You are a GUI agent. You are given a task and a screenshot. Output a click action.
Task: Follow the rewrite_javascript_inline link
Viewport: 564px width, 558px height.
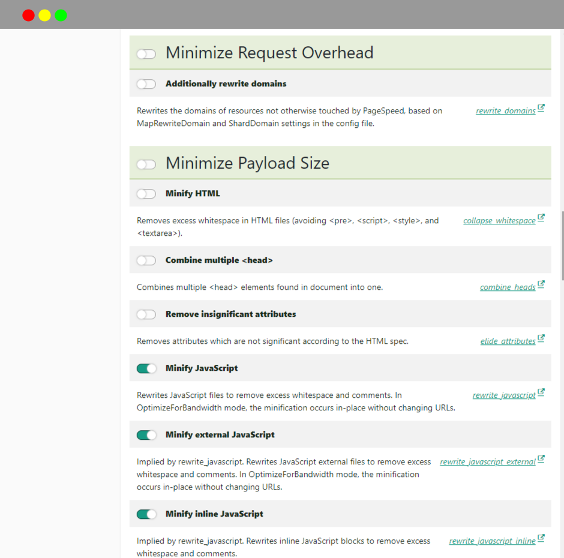pos(492,541)
